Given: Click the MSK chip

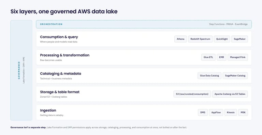Looking at the screenshot, I should point(243,112).
